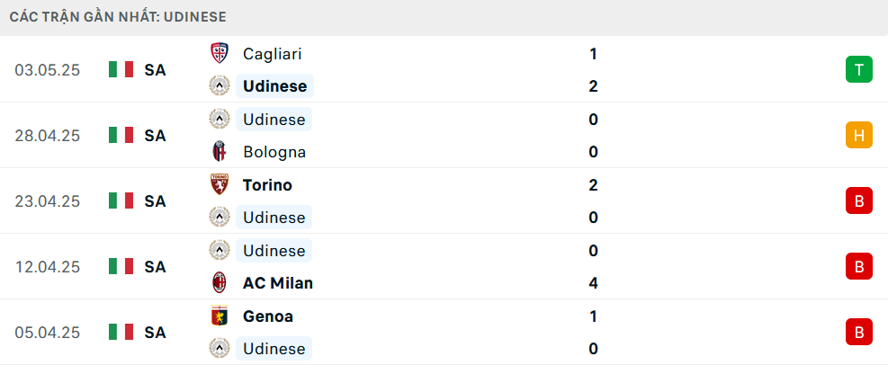Open the Genoa team name link
Screen dimensions: 888x365
point(268,316)
